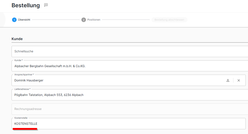The height and width of the screenshot is (134, 248).
Task: Click the small floating Ansprechpartner label
Action: point(24,75)
